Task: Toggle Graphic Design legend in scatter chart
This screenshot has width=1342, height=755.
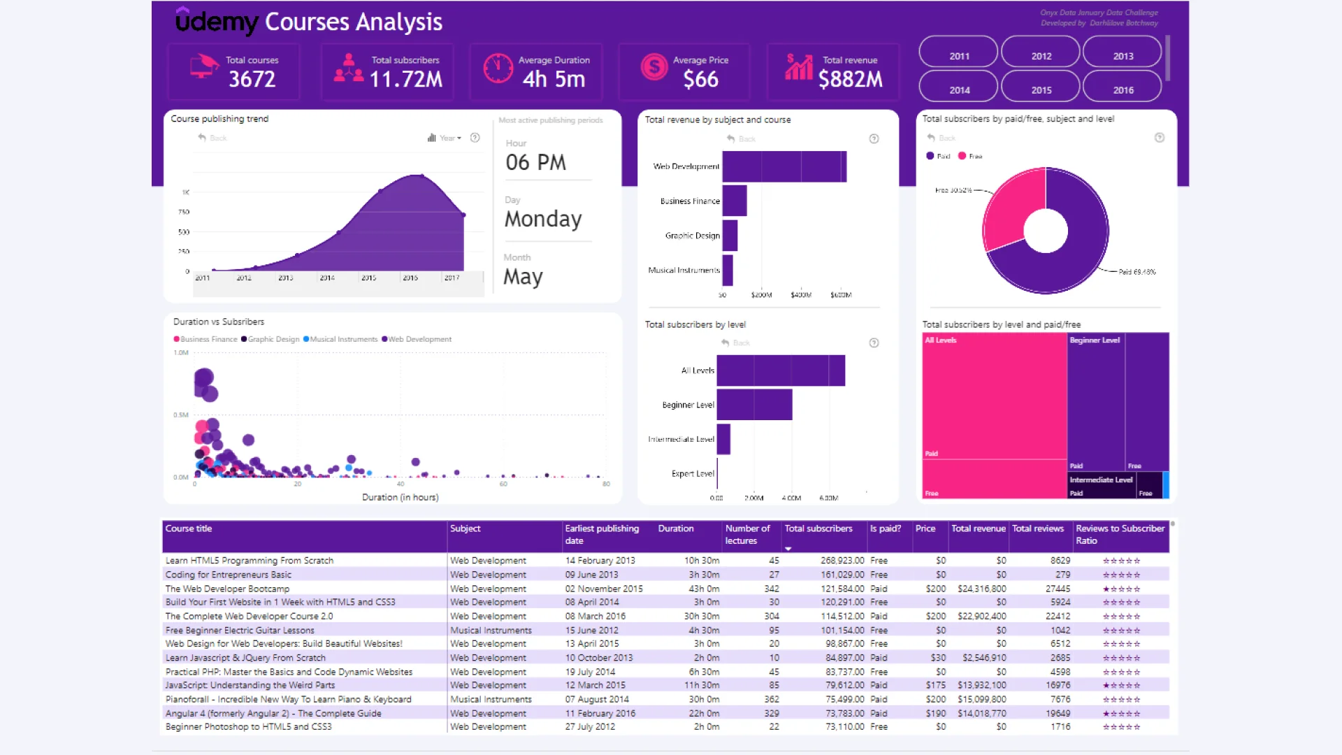Action: click(270, 339)
